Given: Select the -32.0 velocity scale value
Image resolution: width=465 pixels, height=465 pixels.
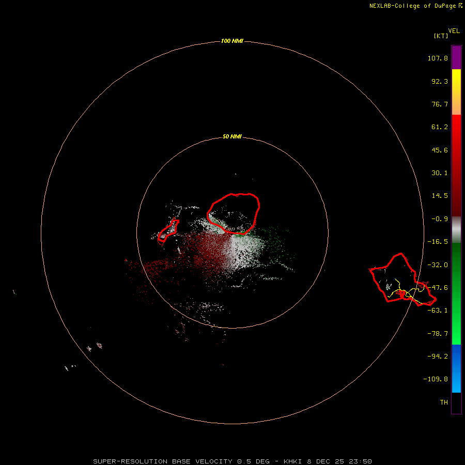Looking at the screenshot, I should 438,265.
